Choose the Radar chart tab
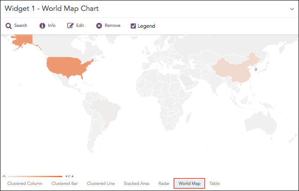299x191 pixels. tap(164, 184)
